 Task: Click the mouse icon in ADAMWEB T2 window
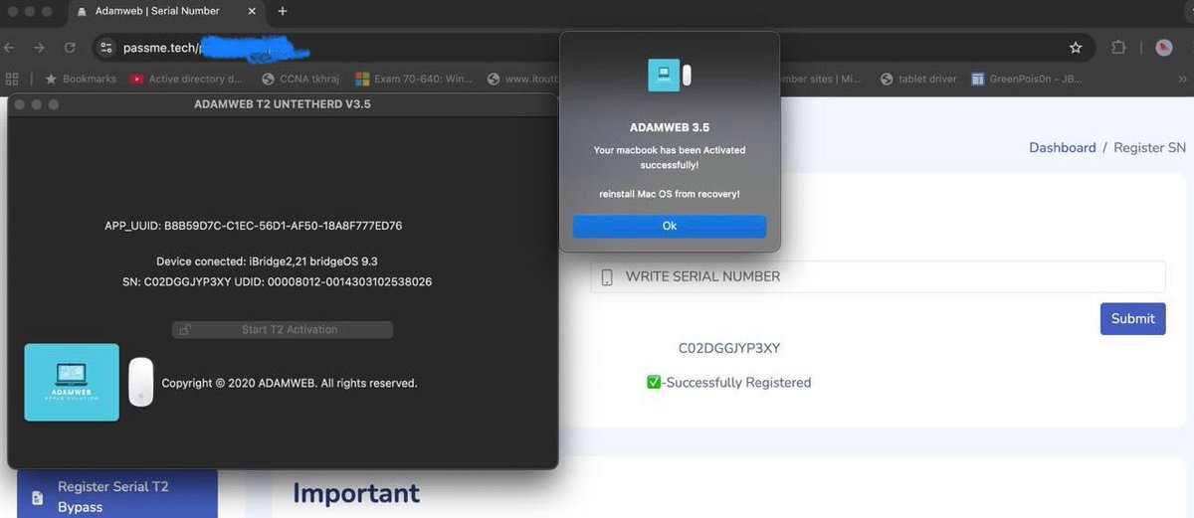[x=141, y=382]
